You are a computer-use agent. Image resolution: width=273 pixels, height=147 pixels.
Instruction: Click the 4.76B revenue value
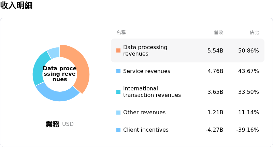pyautogui.click(x=215, y=71)
